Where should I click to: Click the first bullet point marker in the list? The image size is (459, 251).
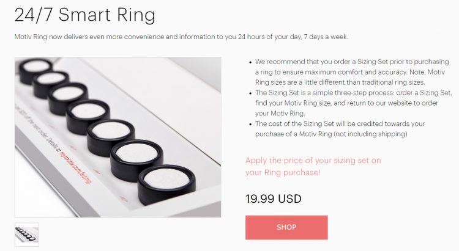coord(250,62)
